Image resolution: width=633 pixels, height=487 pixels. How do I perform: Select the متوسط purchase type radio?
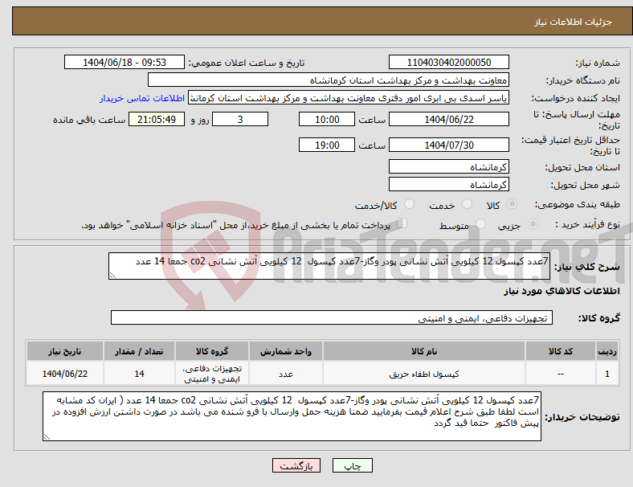[x=480, y=224]
